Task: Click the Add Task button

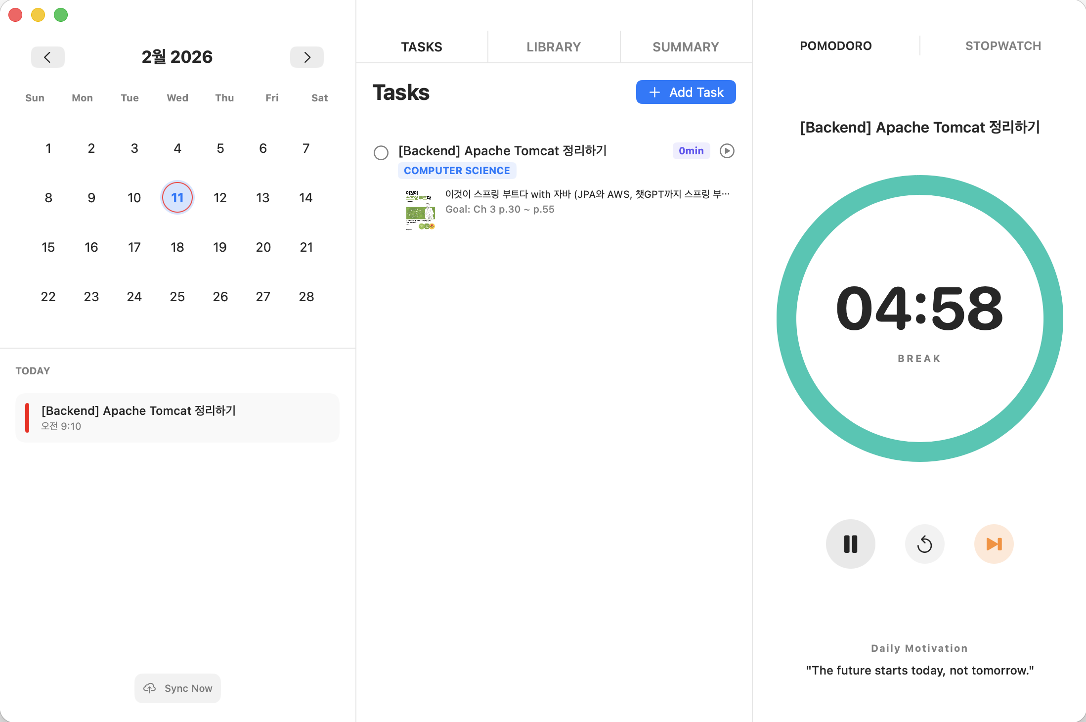Action: [x=686, y=92]
